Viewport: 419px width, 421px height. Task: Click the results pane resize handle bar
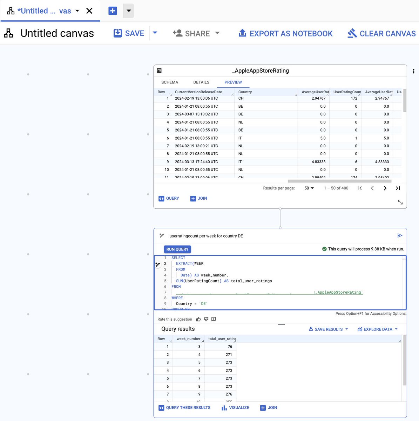tap(282, 325)
